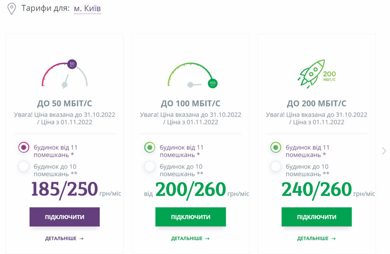Click the 'ДО 100 МБІТ/С' tariff title
The width and height of the screenshot is (390, 254).
[x=190, y=103]
